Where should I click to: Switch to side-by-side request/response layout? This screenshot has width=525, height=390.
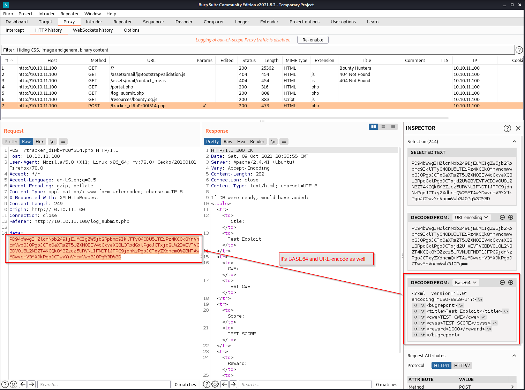[x=374, y=127]
